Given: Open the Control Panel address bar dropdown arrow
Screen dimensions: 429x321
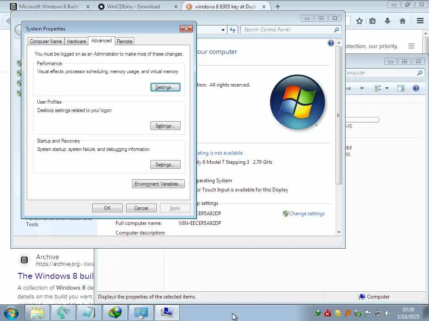Looking at the screenshot, I should tap(223, 30).
